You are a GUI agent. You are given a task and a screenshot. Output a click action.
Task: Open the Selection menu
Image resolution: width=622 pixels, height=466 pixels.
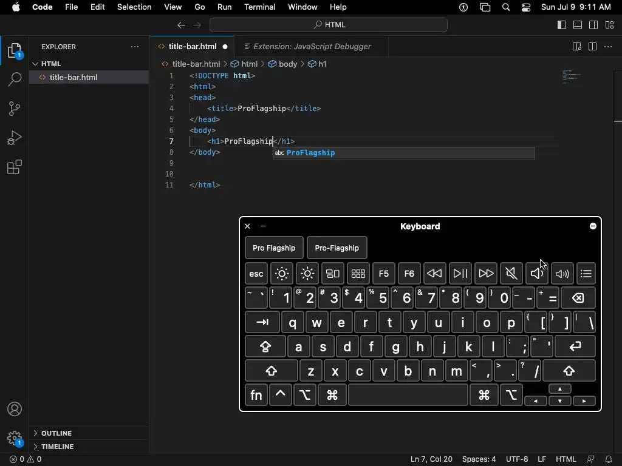click(x=134, y=7)
